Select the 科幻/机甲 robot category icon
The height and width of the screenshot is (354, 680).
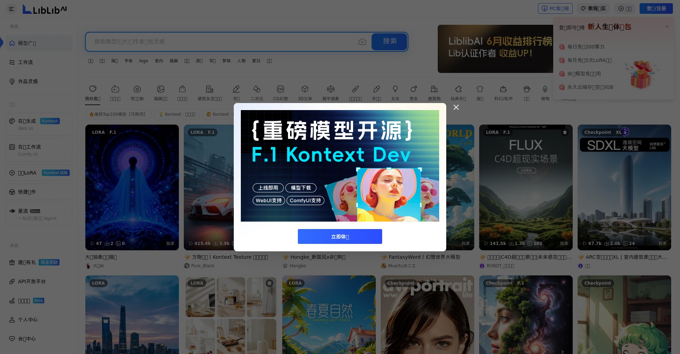(x=503, y=93)
